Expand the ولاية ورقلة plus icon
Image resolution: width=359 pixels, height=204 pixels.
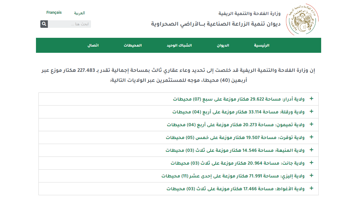coord(311,112)
